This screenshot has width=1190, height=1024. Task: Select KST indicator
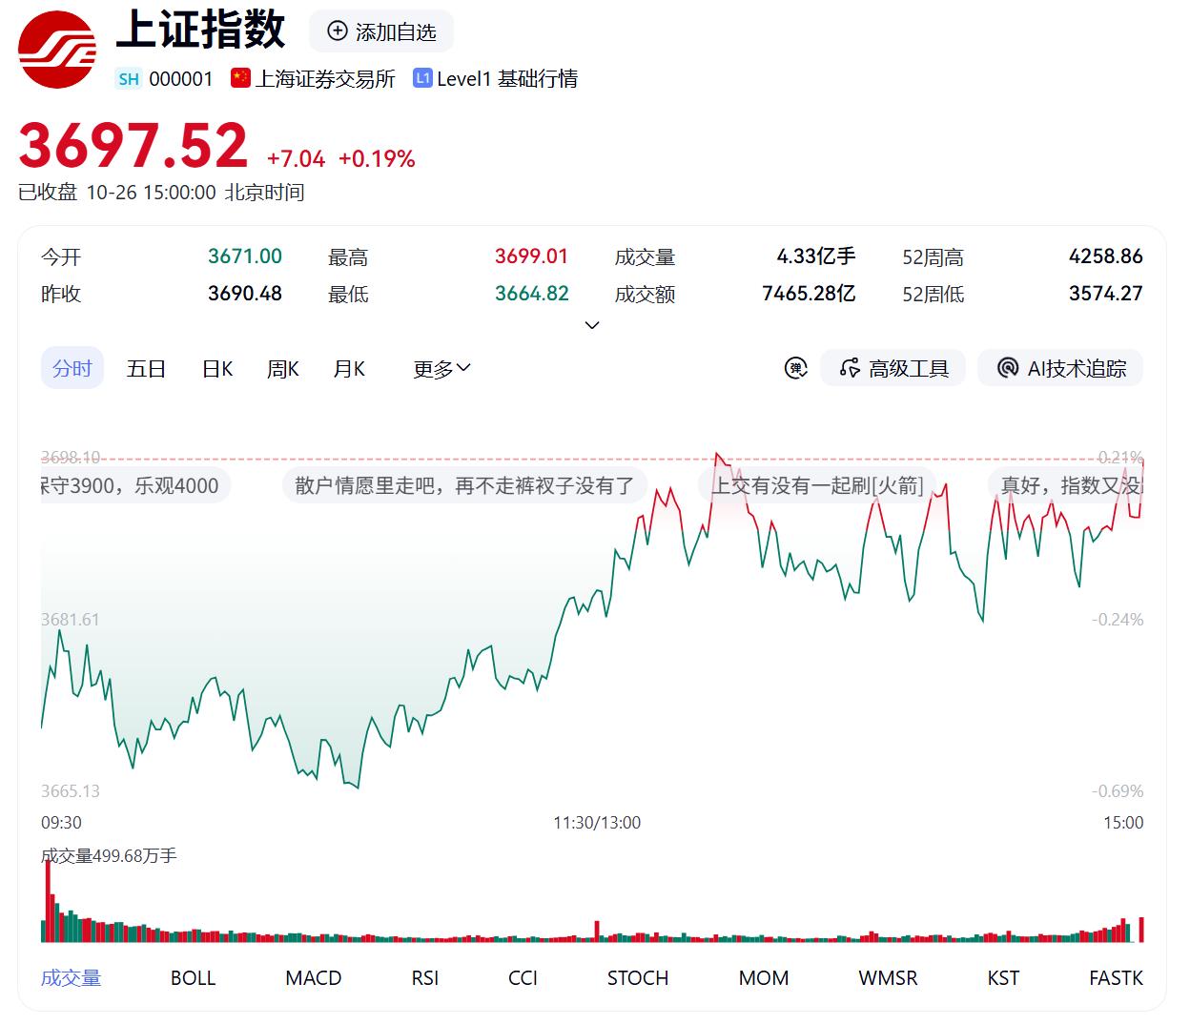1003,978
